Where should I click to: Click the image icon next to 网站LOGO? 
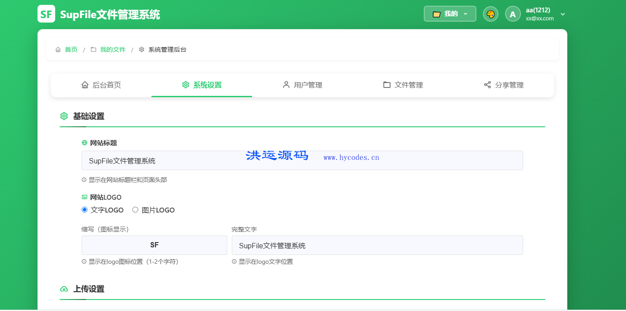[84, 197]
